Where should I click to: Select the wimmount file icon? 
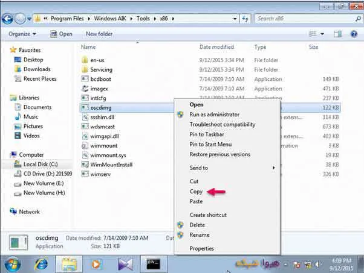(x=85, y=145)
